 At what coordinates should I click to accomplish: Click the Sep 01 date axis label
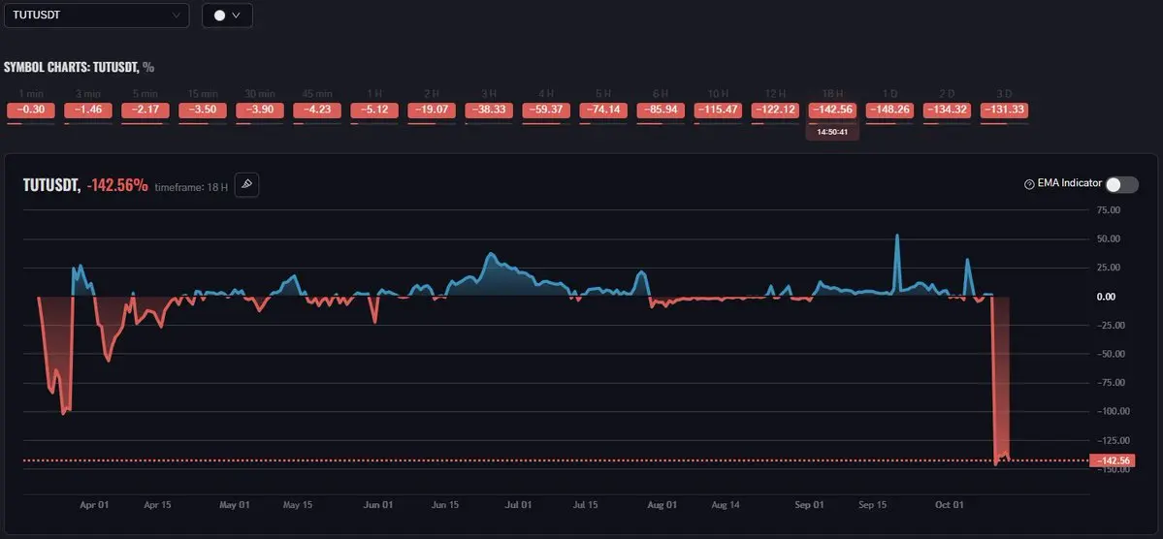click(809, 505)
